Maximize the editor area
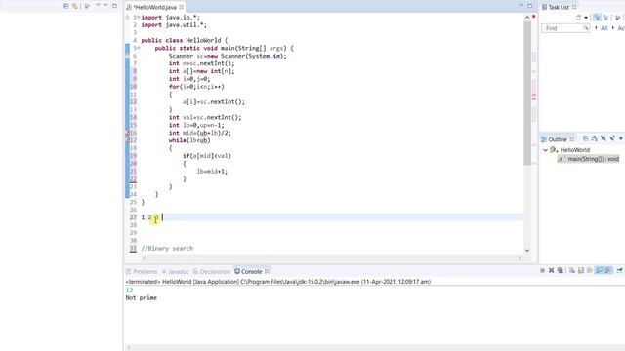625x351 pixels. 529,6
